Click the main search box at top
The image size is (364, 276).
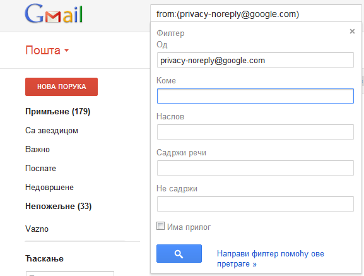(x=256, y=14)
